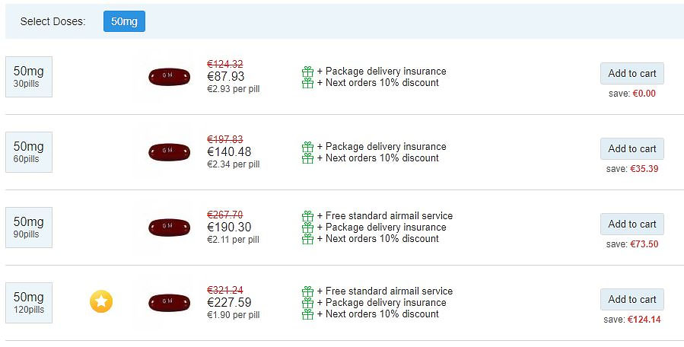Select the 50mg 60pills package box
This screenshot has width=684, height=347.
pyautogui.click(x=29, y=152)
